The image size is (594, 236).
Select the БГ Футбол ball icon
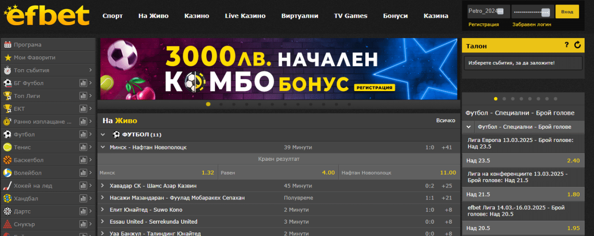click(x=8, y=83)
